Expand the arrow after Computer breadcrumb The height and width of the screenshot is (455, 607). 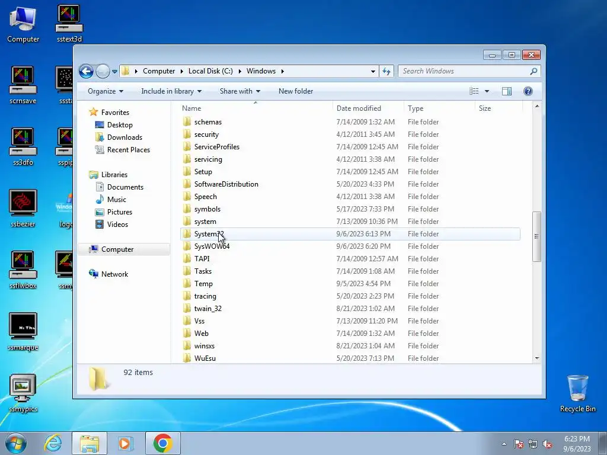coord(182,72)
